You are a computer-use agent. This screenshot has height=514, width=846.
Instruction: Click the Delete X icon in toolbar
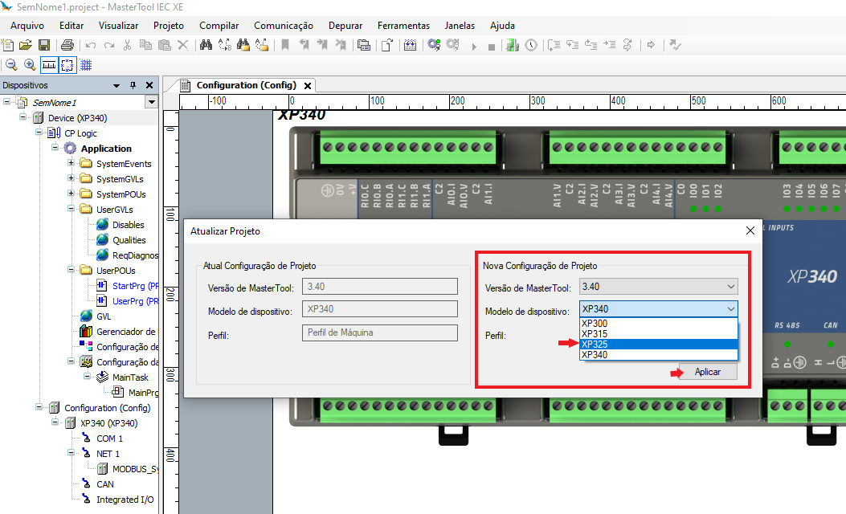(183, 45)
